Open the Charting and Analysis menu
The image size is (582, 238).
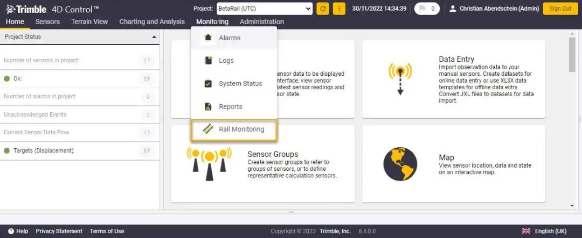click(152, 21)
